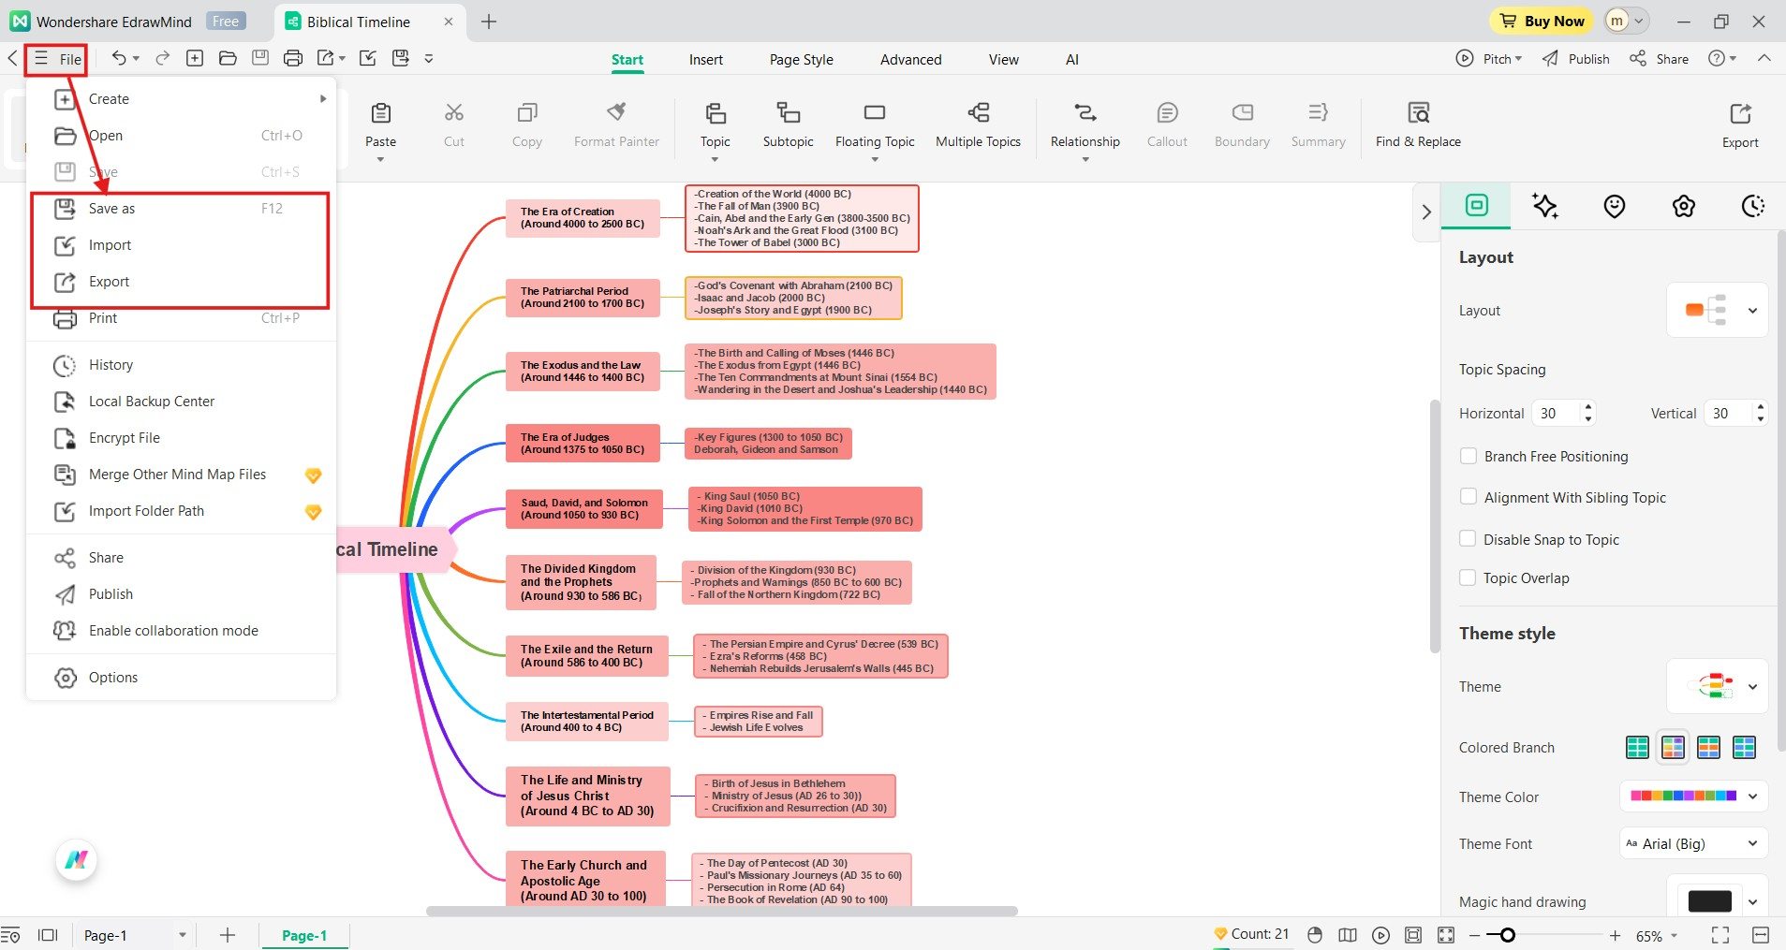Check Alignment With Sibling Topic
This screenshot has height=950, width=1786.
pyautogui.click(x=1469, y=497)
